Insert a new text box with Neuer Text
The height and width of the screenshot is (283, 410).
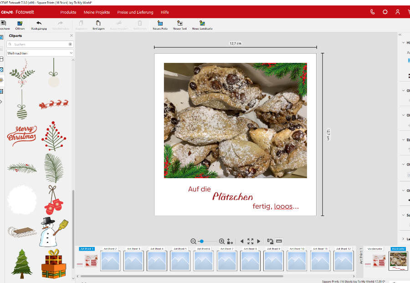(x=180, y=23)
